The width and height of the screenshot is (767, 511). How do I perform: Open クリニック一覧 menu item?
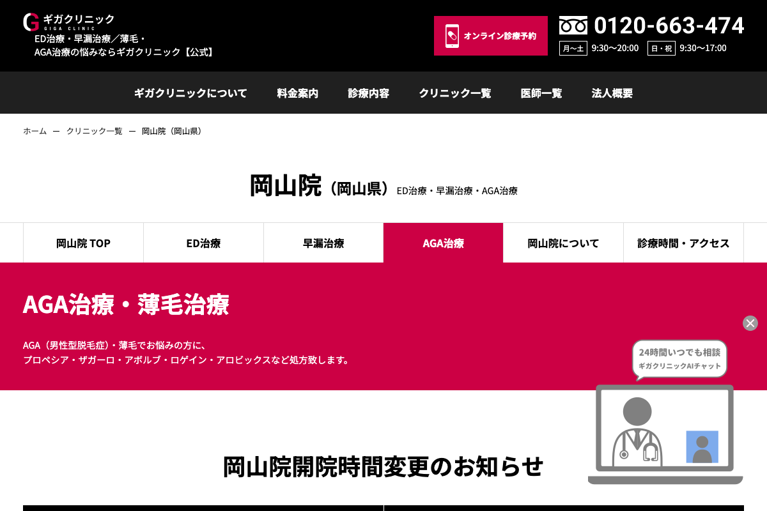(x=455, y=93)
